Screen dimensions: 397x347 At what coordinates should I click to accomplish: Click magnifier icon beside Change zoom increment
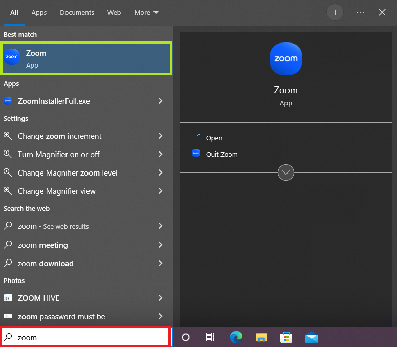click(x=8, y=136)
